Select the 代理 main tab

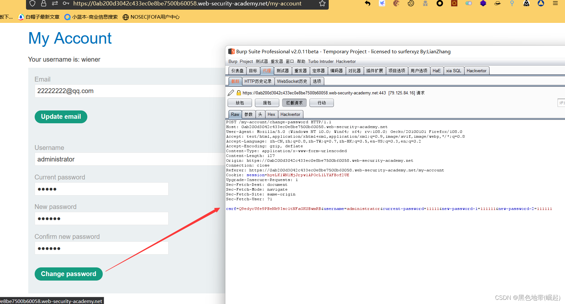click(x=267, y=71)
